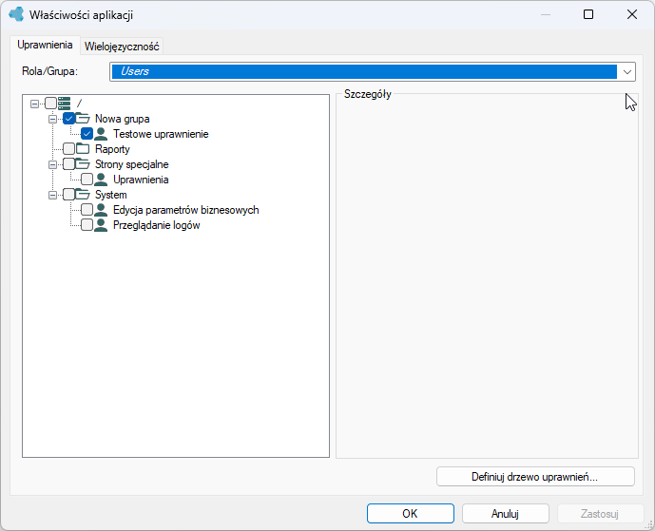
Task: Uncheck the Testowe uprawnienie checkbox
Action: (x=87, y=134)
